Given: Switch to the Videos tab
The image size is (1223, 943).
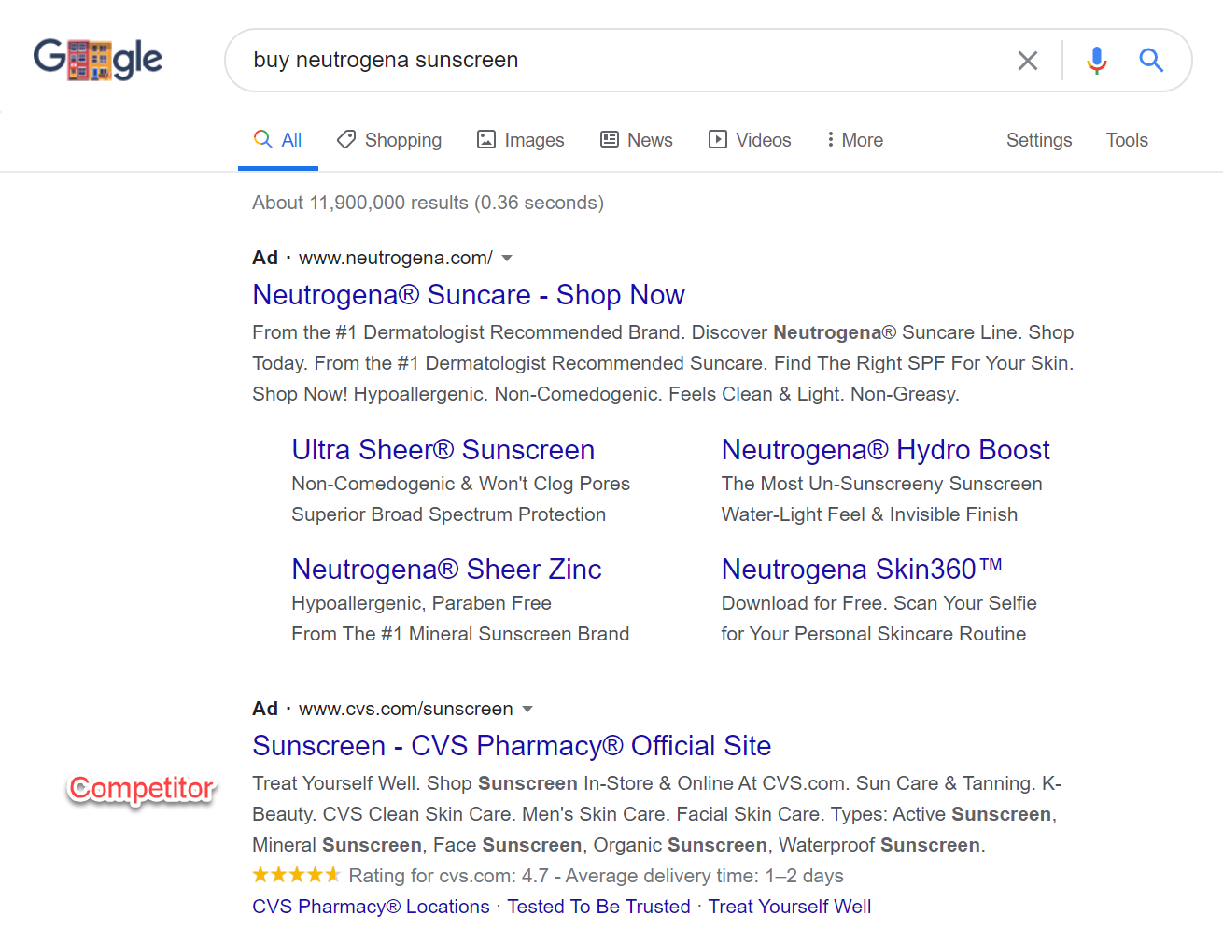Looking at the screenshot, I should 750,140.
